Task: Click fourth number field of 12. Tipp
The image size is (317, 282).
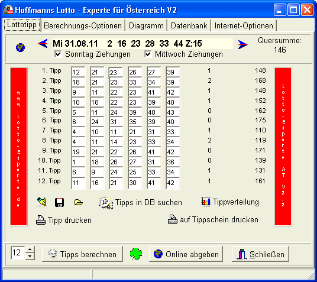Action: tap(135, 183)
